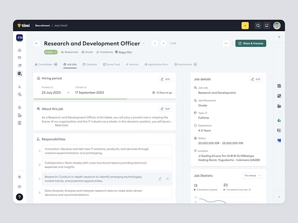The image size is (298, 223).
Task: Click the '23 July 2023' date
Action: tap(51, 93)
